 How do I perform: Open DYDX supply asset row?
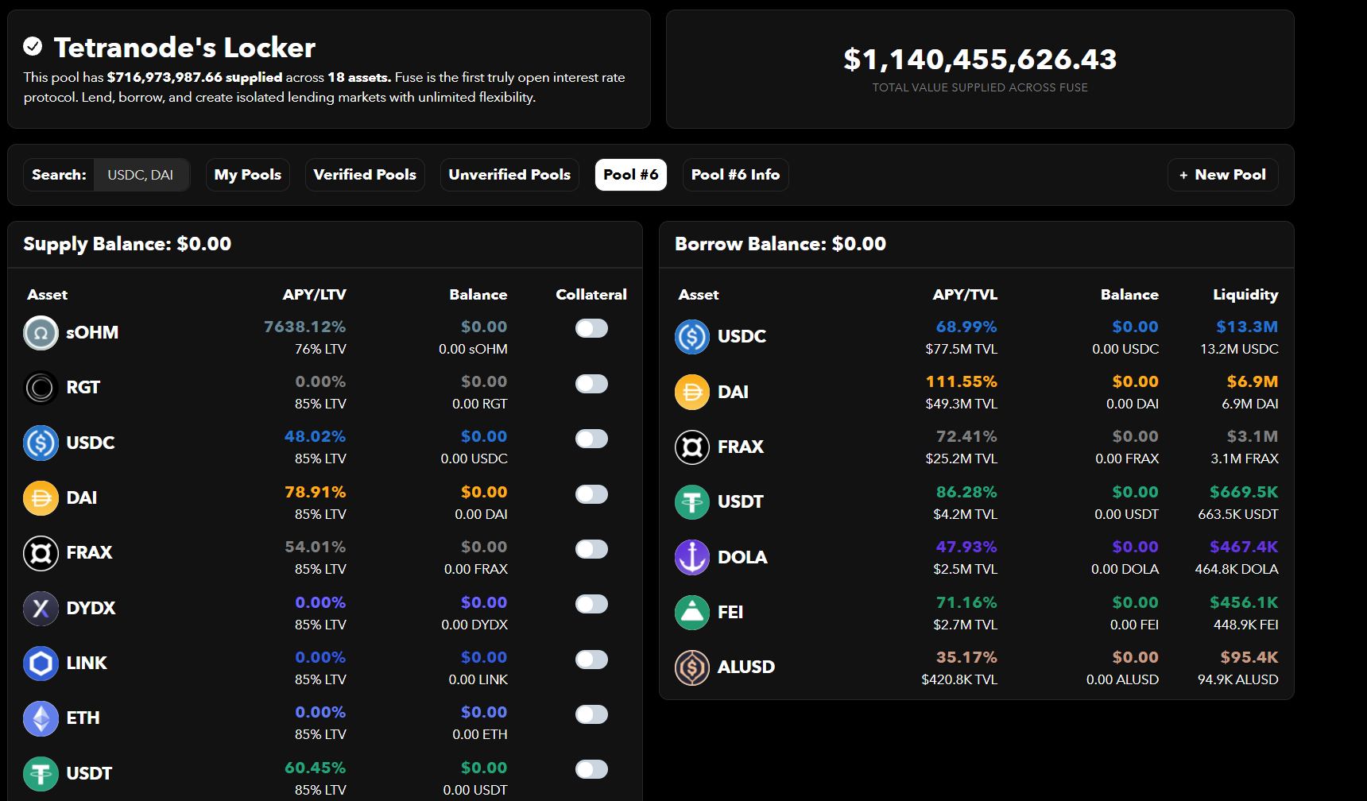325,613
